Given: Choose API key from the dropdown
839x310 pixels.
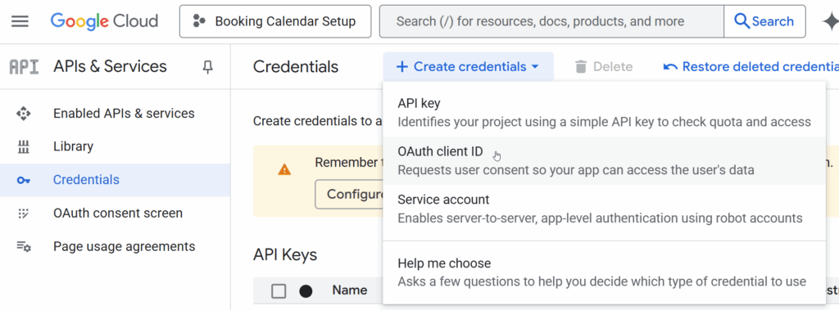Looking at the screenshot, I should coord(604,112).
